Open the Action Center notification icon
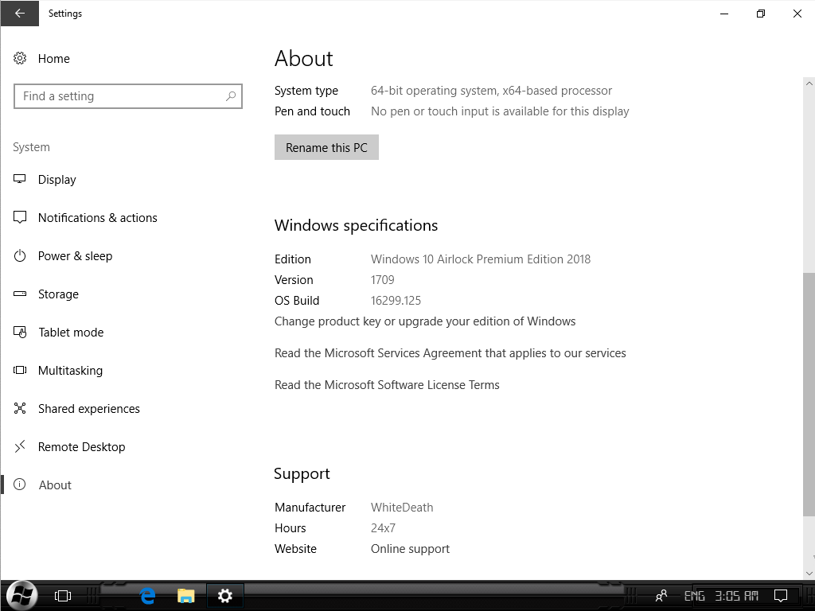The image size is (815, 611). click(x=781, y=596)
